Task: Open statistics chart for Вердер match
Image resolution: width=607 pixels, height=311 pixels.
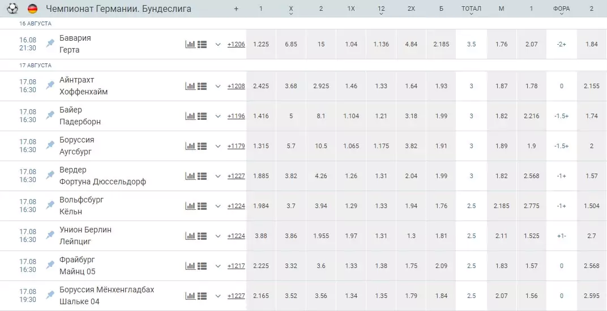Action: coord(190,176)
